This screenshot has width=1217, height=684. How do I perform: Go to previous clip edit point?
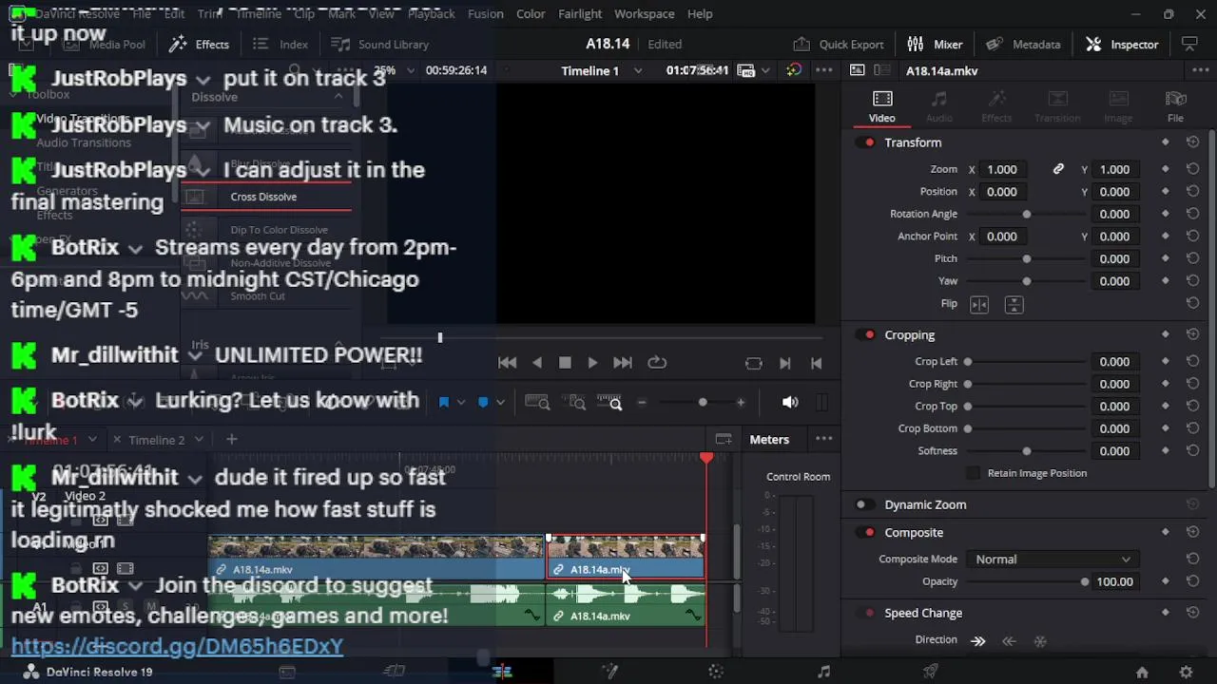coord(816,363)
